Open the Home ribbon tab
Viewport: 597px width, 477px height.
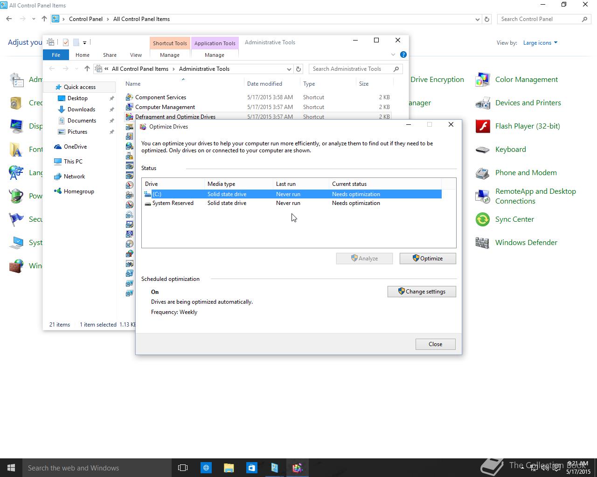[x=83, y=55]
